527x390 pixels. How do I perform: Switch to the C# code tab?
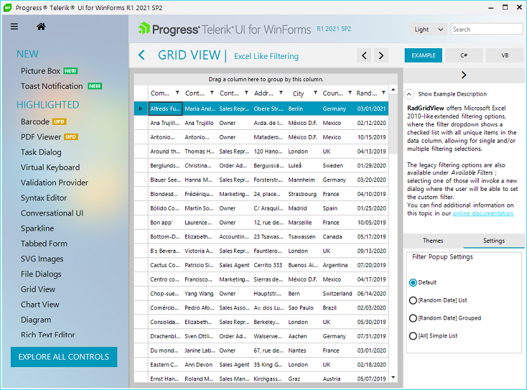(x=464, y=55)
